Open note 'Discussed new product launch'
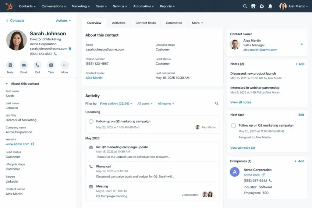The image size is (312, 208). pyautogui.click(x=253, y=73)
